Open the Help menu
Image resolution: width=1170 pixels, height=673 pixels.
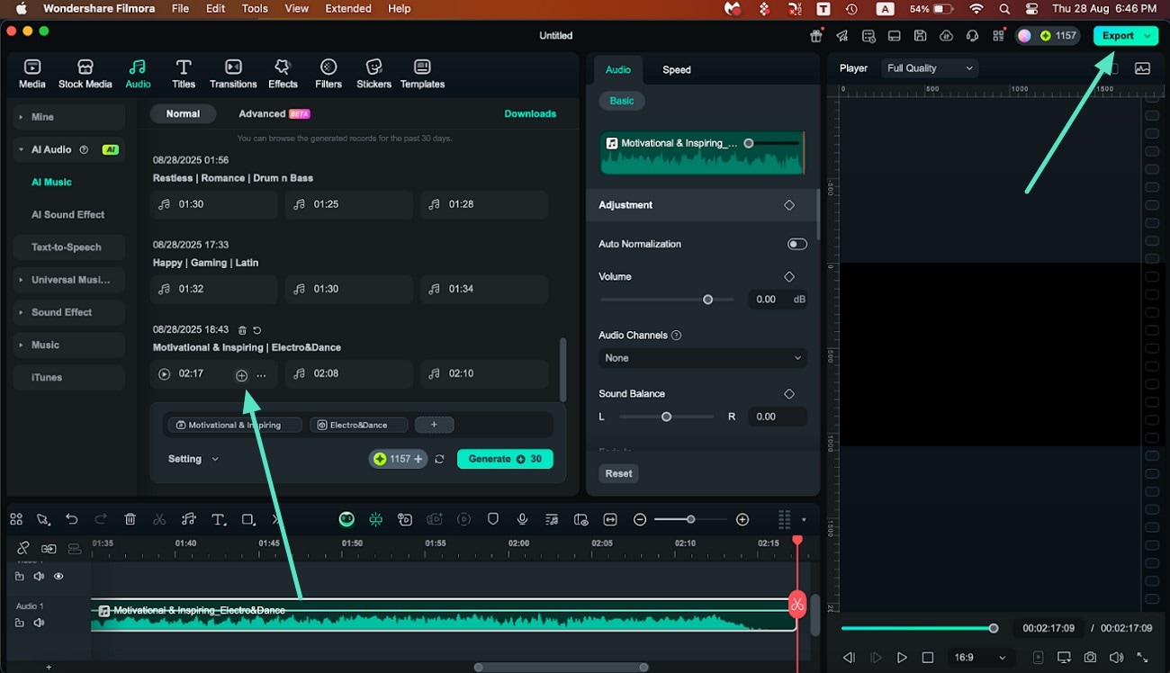tap(399, 9)
